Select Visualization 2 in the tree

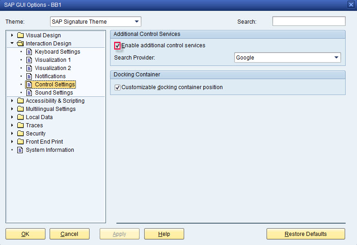53,68
